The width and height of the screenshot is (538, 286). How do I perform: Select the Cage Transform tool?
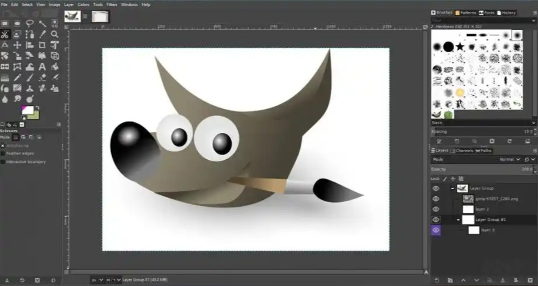pyautogui.click(x=17, y=66)
